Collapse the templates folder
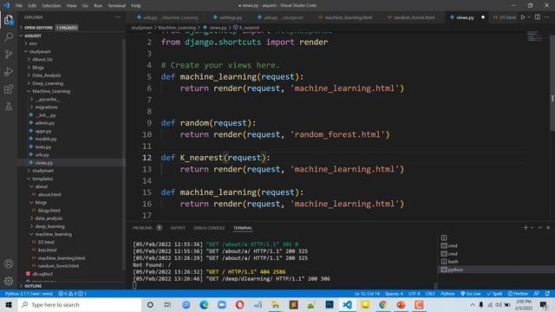Screen dimensions: 555x312 click(42, 179)
